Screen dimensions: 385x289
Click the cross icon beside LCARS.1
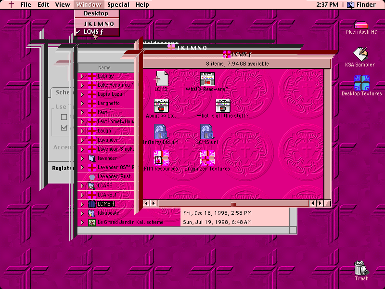tap(92, 195)
